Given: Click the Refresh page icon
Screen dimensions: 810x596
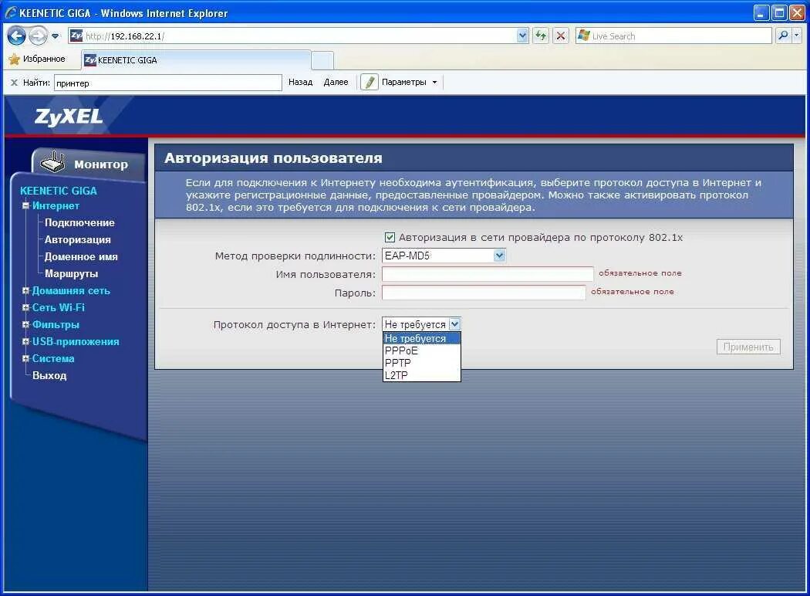Looking at the screenshot, I should [541, 36].
